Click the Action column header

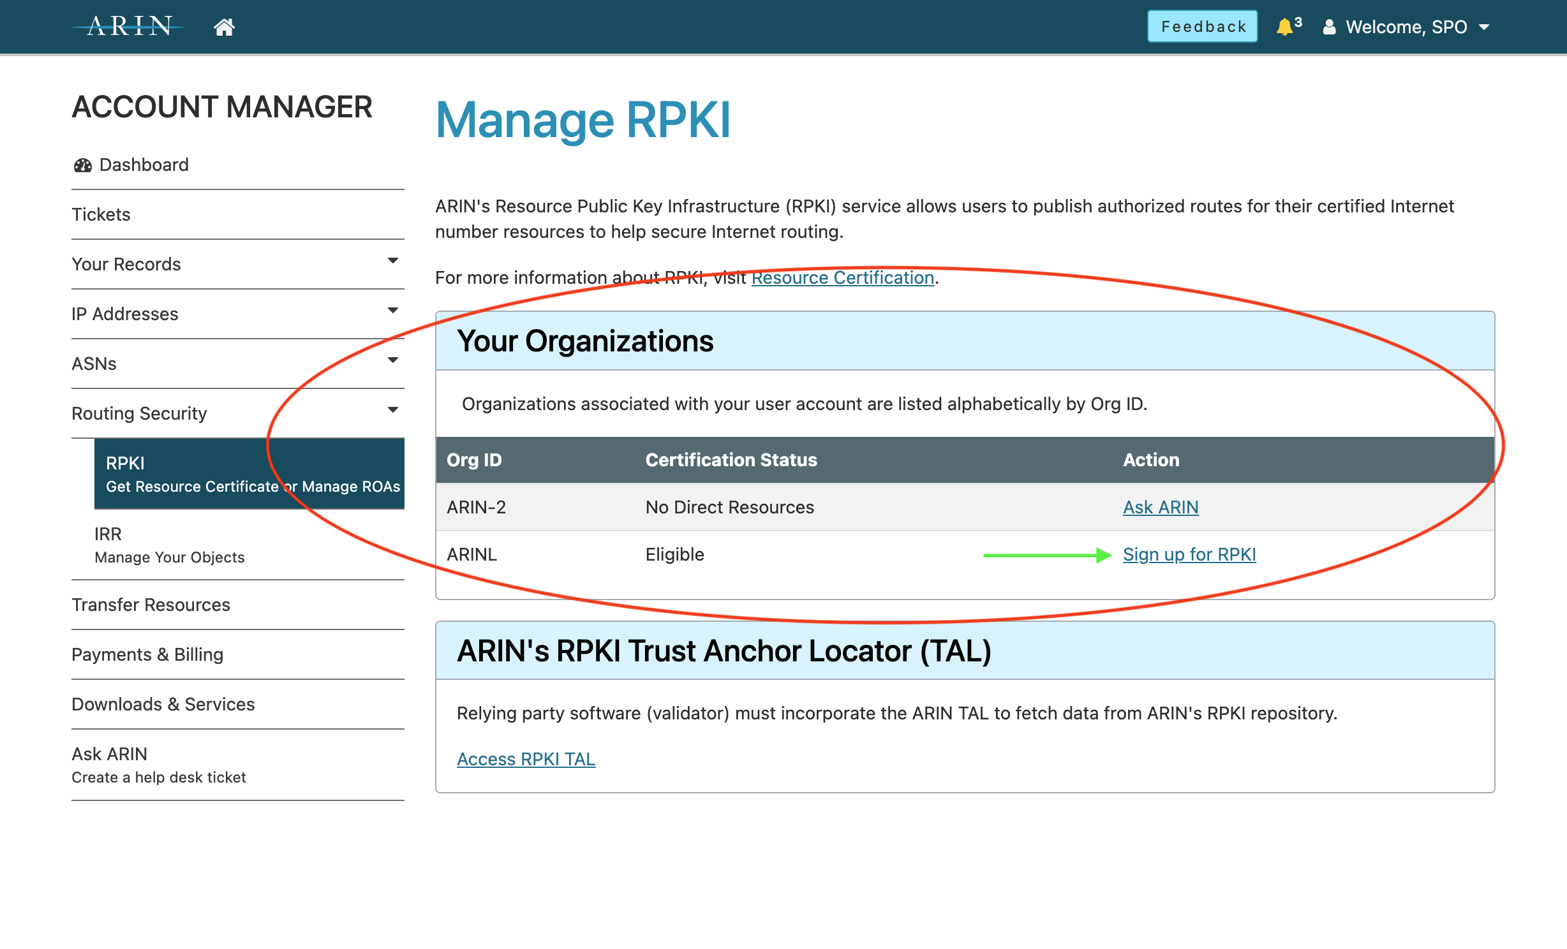pos(1151,460)
